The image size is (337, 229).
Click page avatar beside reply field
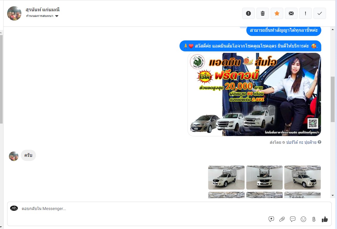[x=14, y=208]
